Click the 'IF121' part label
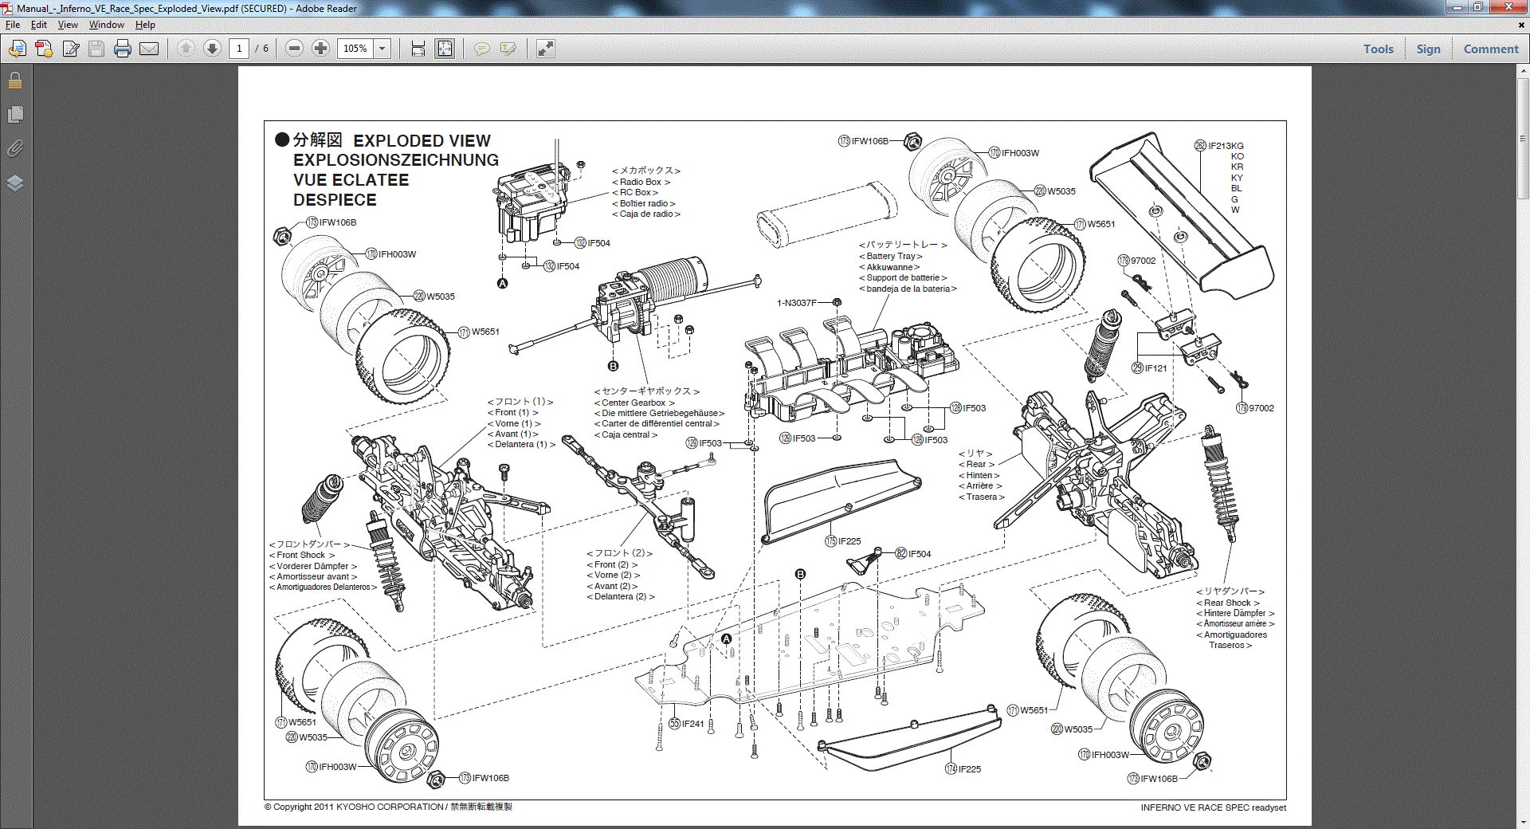 [x=1155, y=368]
